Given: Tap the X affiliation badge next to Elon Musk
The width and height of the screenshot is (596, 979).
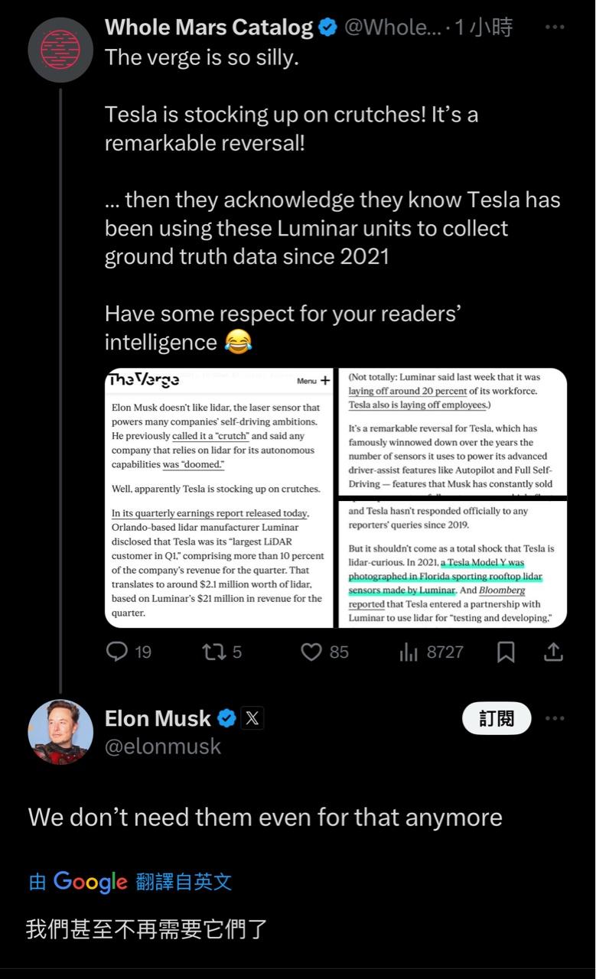Looking at the screenshot, I should (252, 718).
